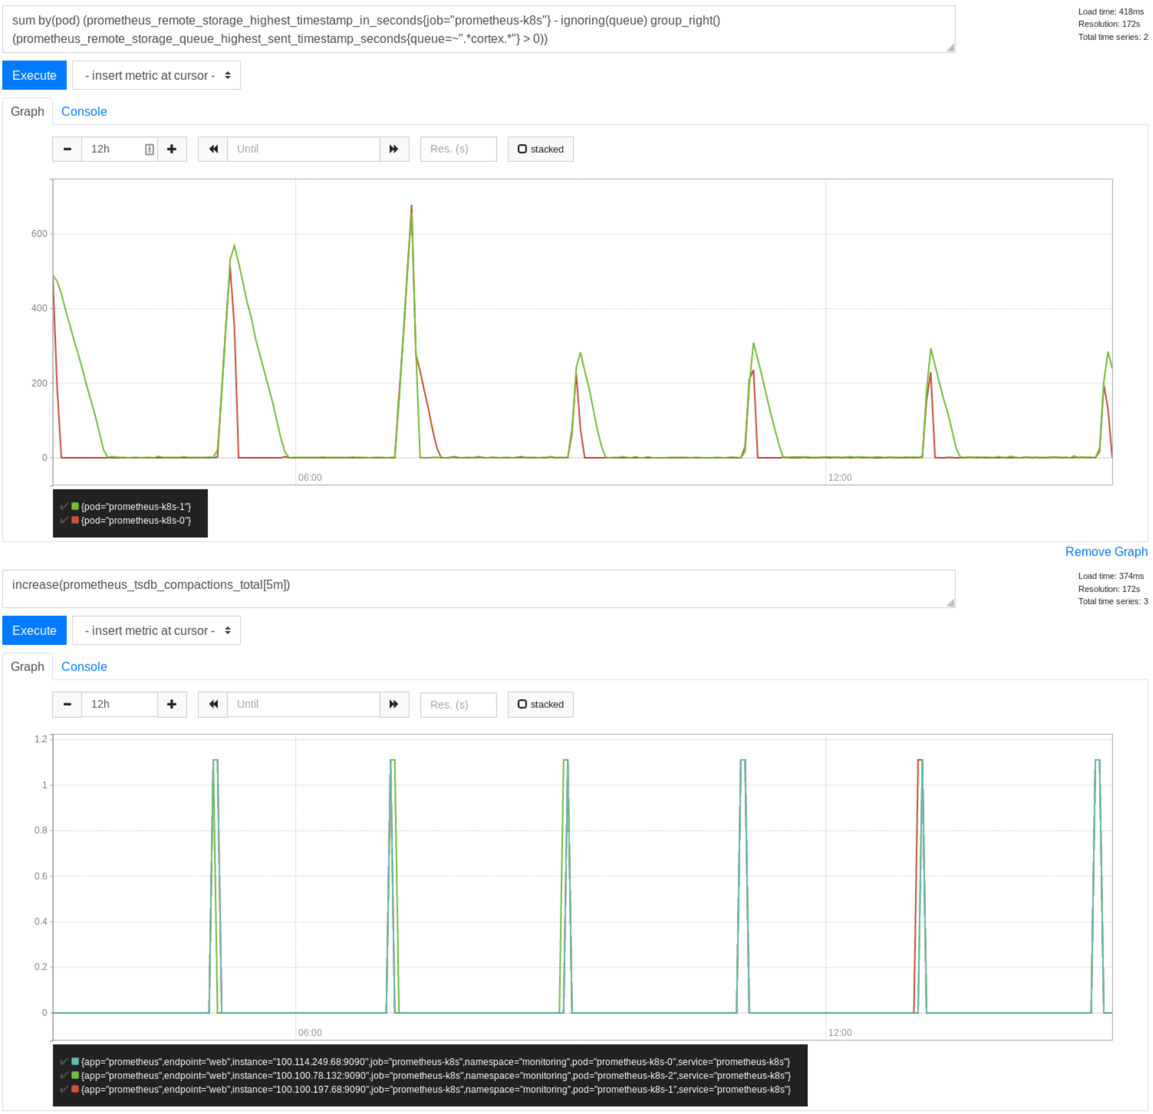Click 'Load time: 418ms' stat text
This screenshot has width=1153, height=1114.
[x=1111, y=12]
